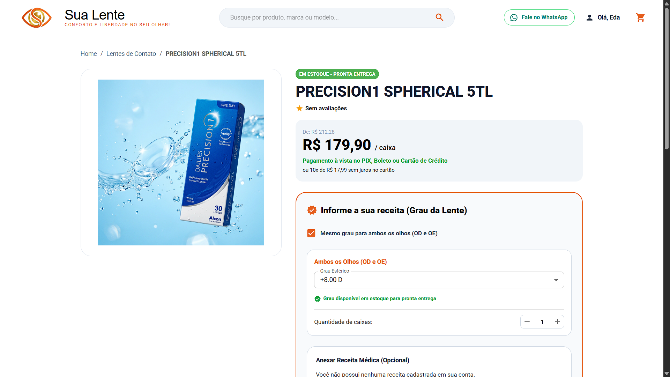670x377 pixels.
Task: Click the Precision1 product image
Action: [x=181, y=162]
